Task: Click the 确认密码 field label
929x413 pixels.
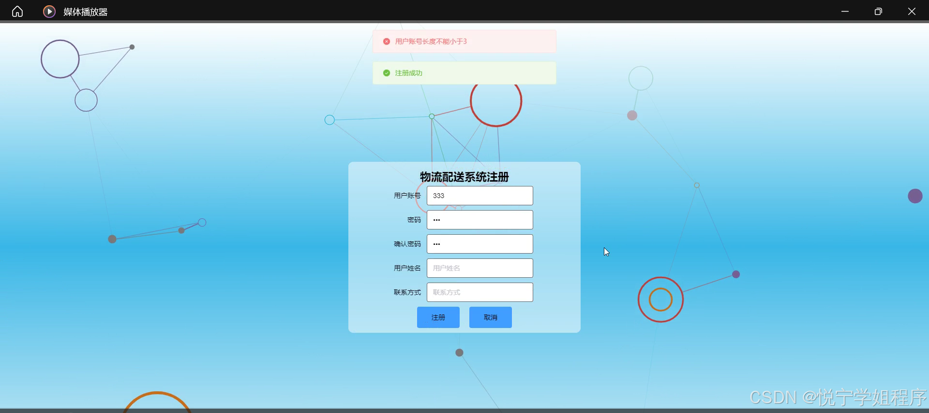Action: (x=407, y=244)
